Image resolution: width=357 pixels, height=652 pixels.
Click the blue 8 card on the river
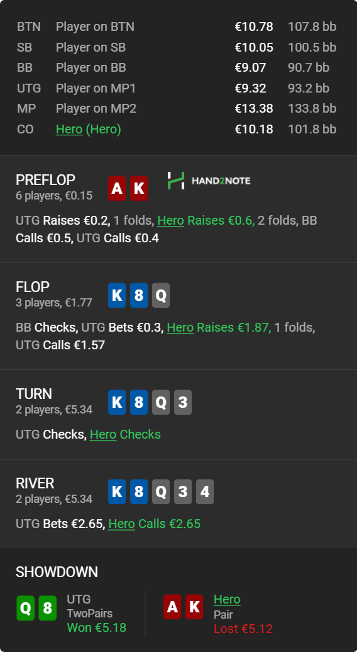click(139, 492)
